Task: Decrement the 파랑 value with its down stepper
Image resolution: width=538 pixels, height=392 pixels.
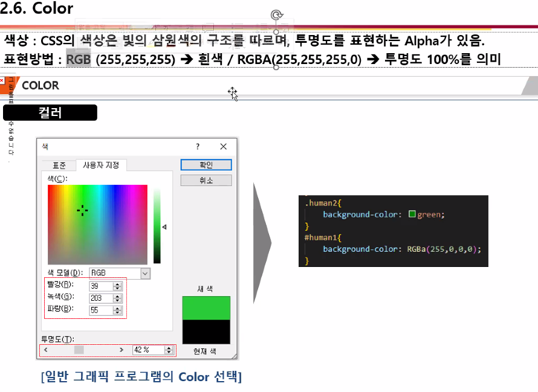Action: click(116, 312)
